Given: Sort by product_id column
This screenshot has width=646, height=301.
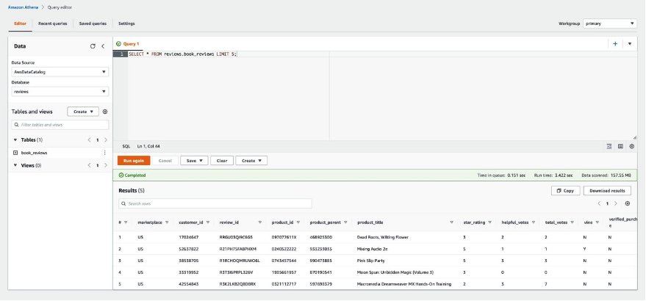Looking at the screenshot, I should [x=298, y=222].
